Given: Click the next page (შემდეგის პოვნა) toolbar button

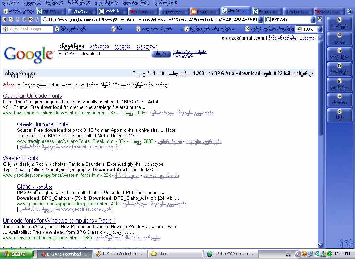Looking at the screenshot, I should click(x=71, y=29).
